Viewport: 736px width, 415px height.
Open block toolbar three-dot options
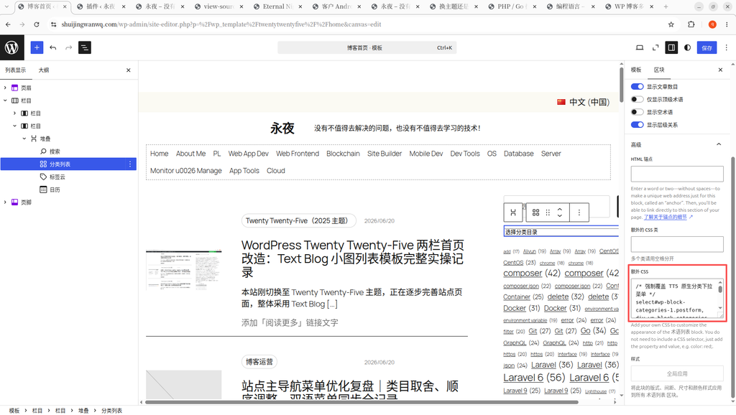tap(579, 213)
